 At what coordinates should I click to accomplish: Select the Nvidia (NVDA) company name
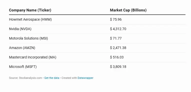20,29
